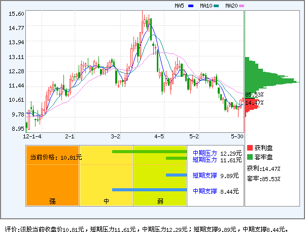The width and height of the screenshot is (305, 232).
Task: Open the 中期支撑 link
Action: click(x=205, y=191)
